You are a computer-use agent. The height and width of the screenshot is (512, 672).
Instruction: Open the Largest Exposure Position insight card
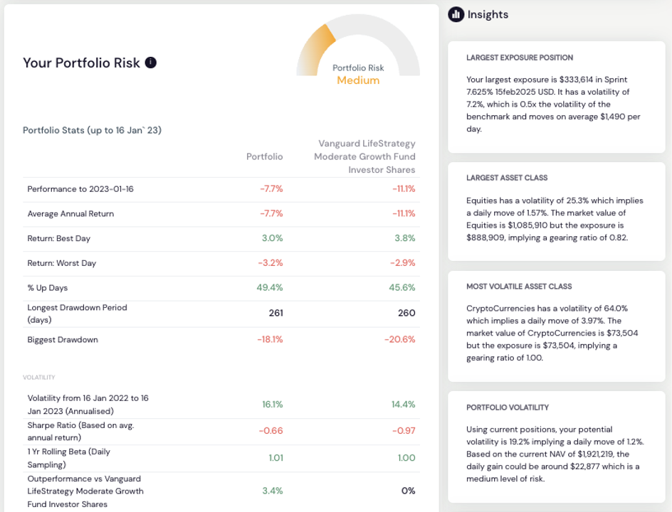coord(556,96)
